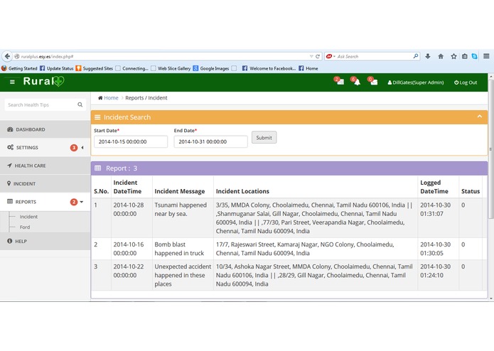Bookmark page with star icon
The image size is (494, 351).
coord(453,56)
